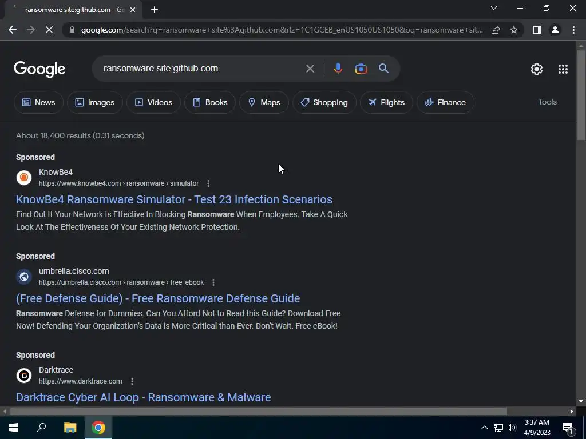Image resolution: width=586 pixels, height=439 pixels.
Task: Open the Google apps grid
Action: pos(563,69)
